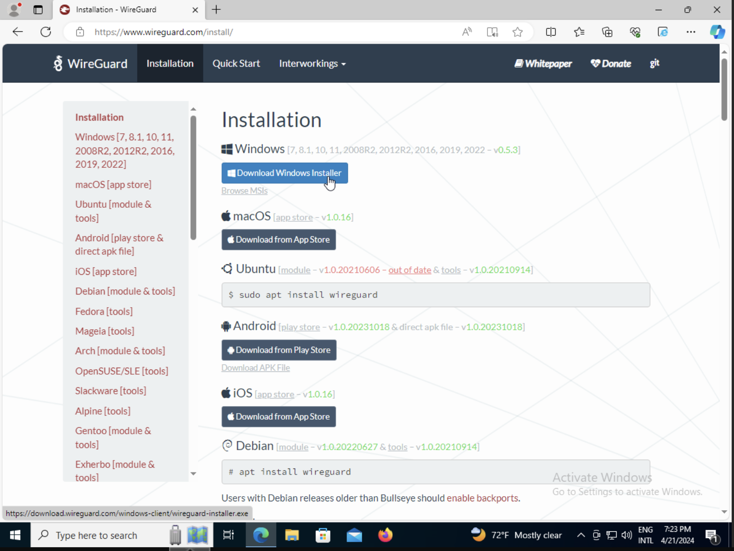Open the Copilot sidebar icon

(x=717, y=32)
